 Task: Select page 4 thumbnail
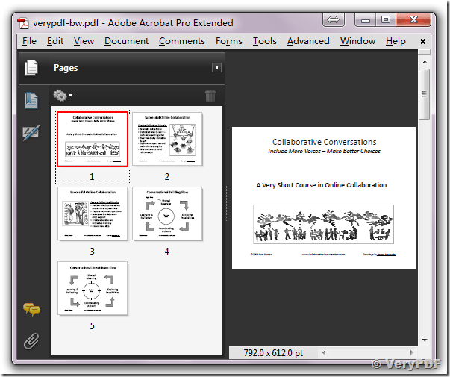[167, 214]
